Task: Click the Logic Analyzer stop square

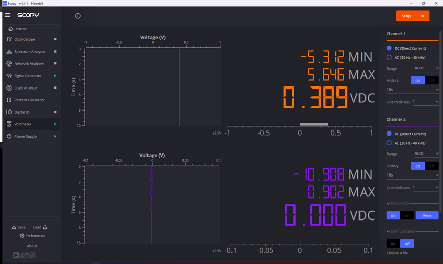Action: [55, 88]
